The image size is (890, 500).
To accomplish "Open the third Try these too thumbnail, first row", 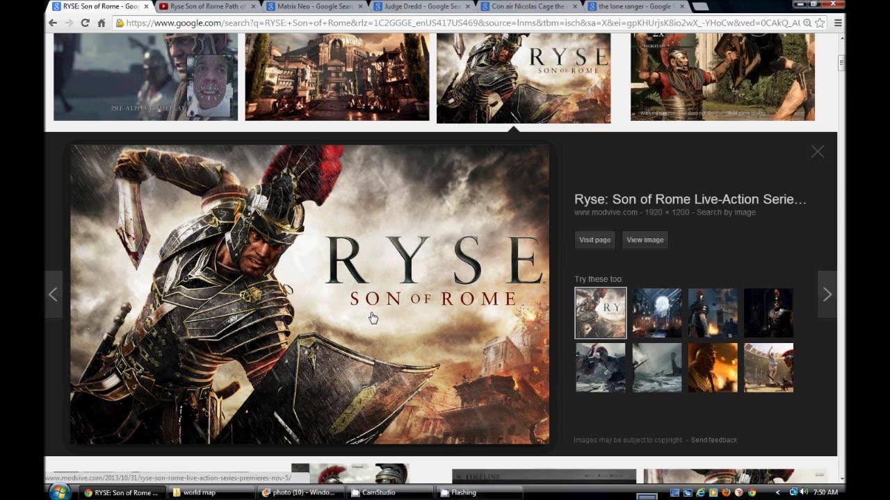I will point(713,313).
